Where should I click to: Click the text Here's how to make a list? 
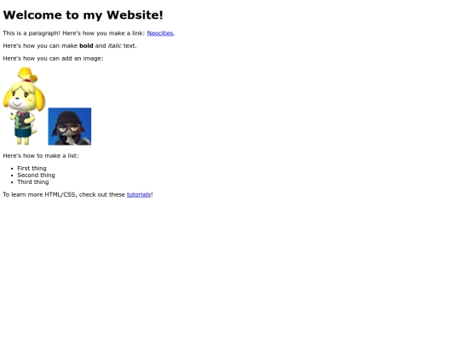(x=41, y=156)
